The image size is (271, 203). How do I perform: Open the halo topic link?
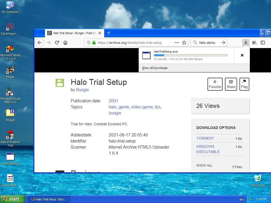pos(113,107)
